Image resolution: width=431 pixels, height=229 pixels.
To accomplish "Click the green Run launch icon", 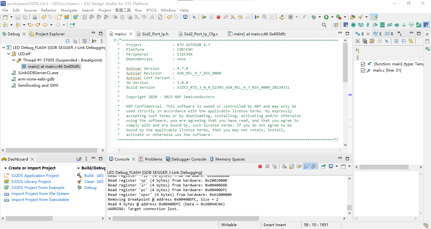I will point(326,17).
